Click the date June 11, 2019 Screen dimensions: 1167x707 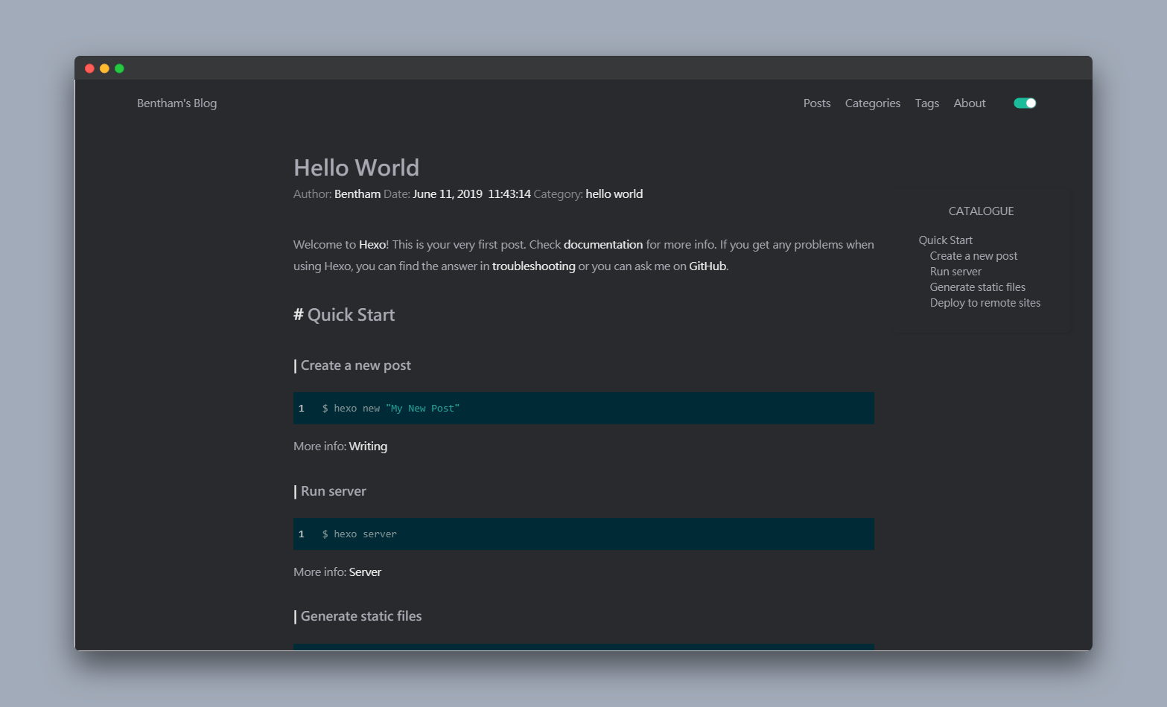[448, 194]
